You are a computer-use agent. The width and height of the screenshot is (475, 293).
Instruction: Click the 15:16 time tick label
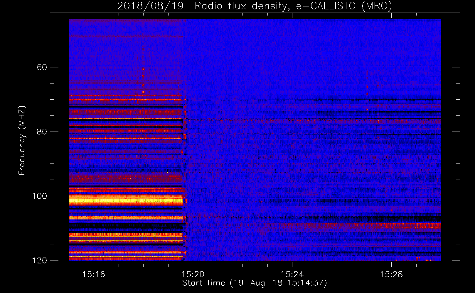click(94, 274)
